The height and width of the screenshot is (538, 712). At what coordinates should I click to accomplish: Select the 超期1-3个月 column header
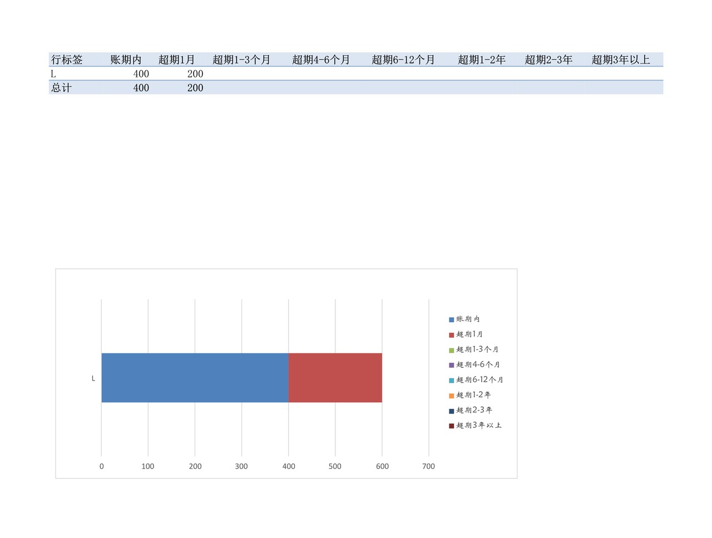241,60
